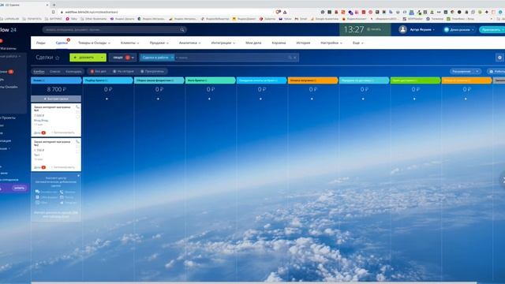The height and width of the screenshot is (284, 505).
Task: Open the user name dropdown
Action: [x=422, y=30]
